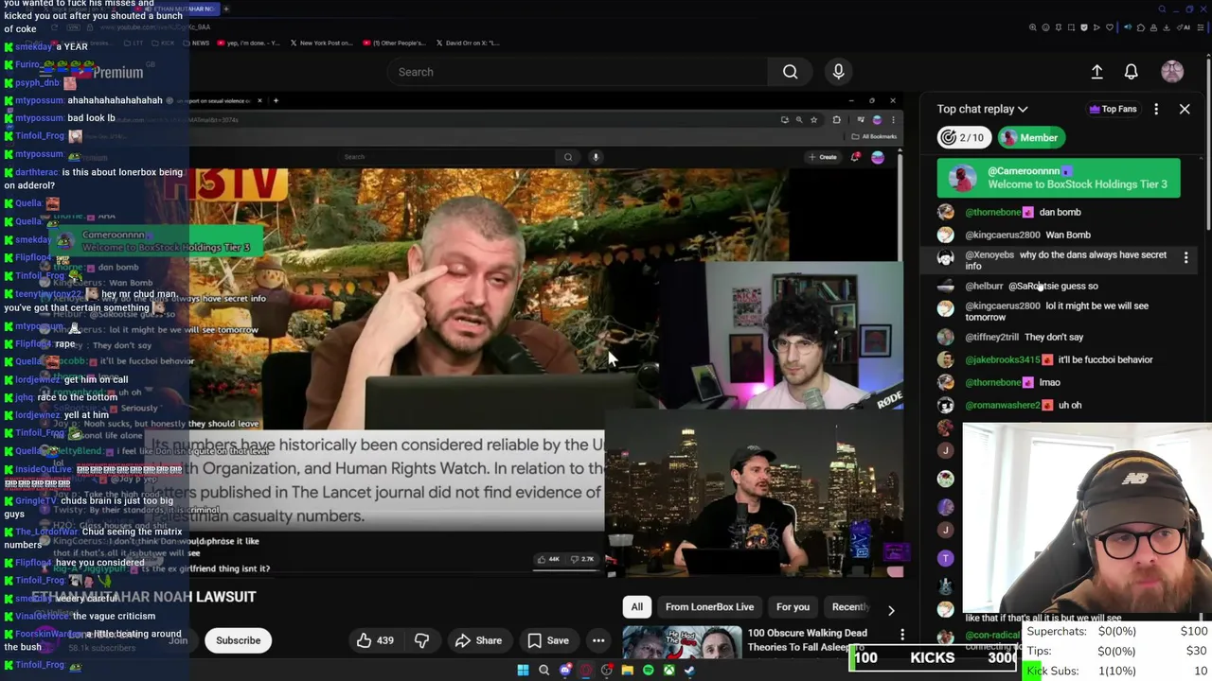Image resolution: width=1212 pixels, height=681 pixels.
Task: Open chat panel three-dot options
Action: pyautogui.click(x=1156, y=109)
